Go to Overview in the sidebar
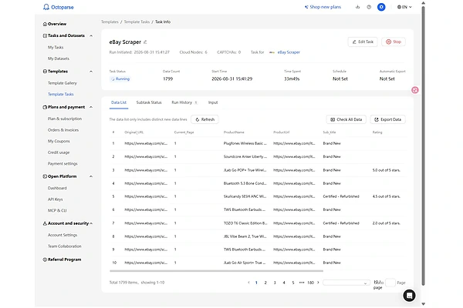463x308 pixels. point(55,24)
